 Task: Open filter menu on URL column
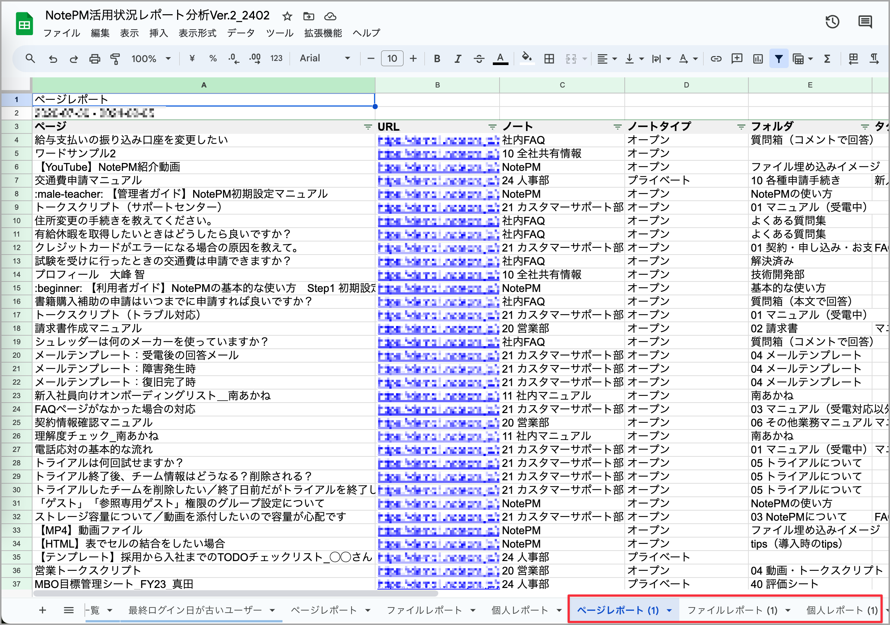tap(492, 126)
